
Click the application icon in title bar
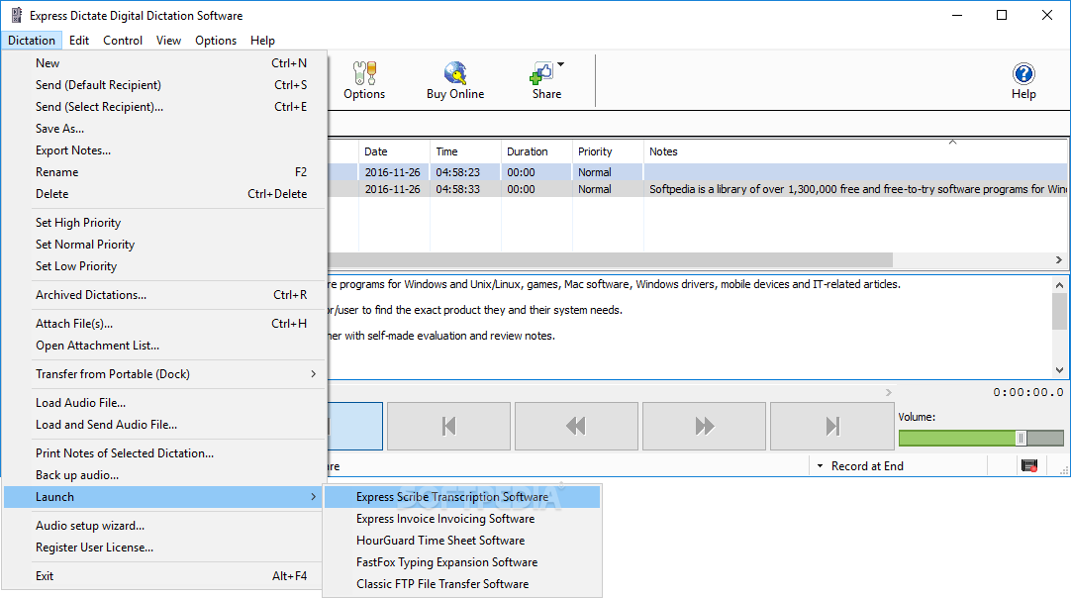[17, 15]
